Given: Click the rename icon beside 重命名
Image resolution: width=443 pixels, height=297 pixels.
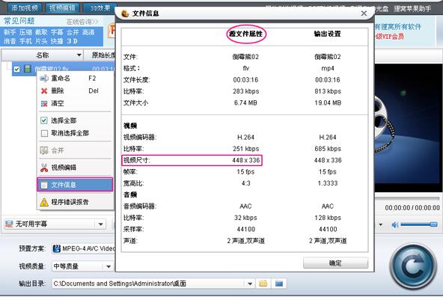Looking at the screenshot, I should point(44,79).
